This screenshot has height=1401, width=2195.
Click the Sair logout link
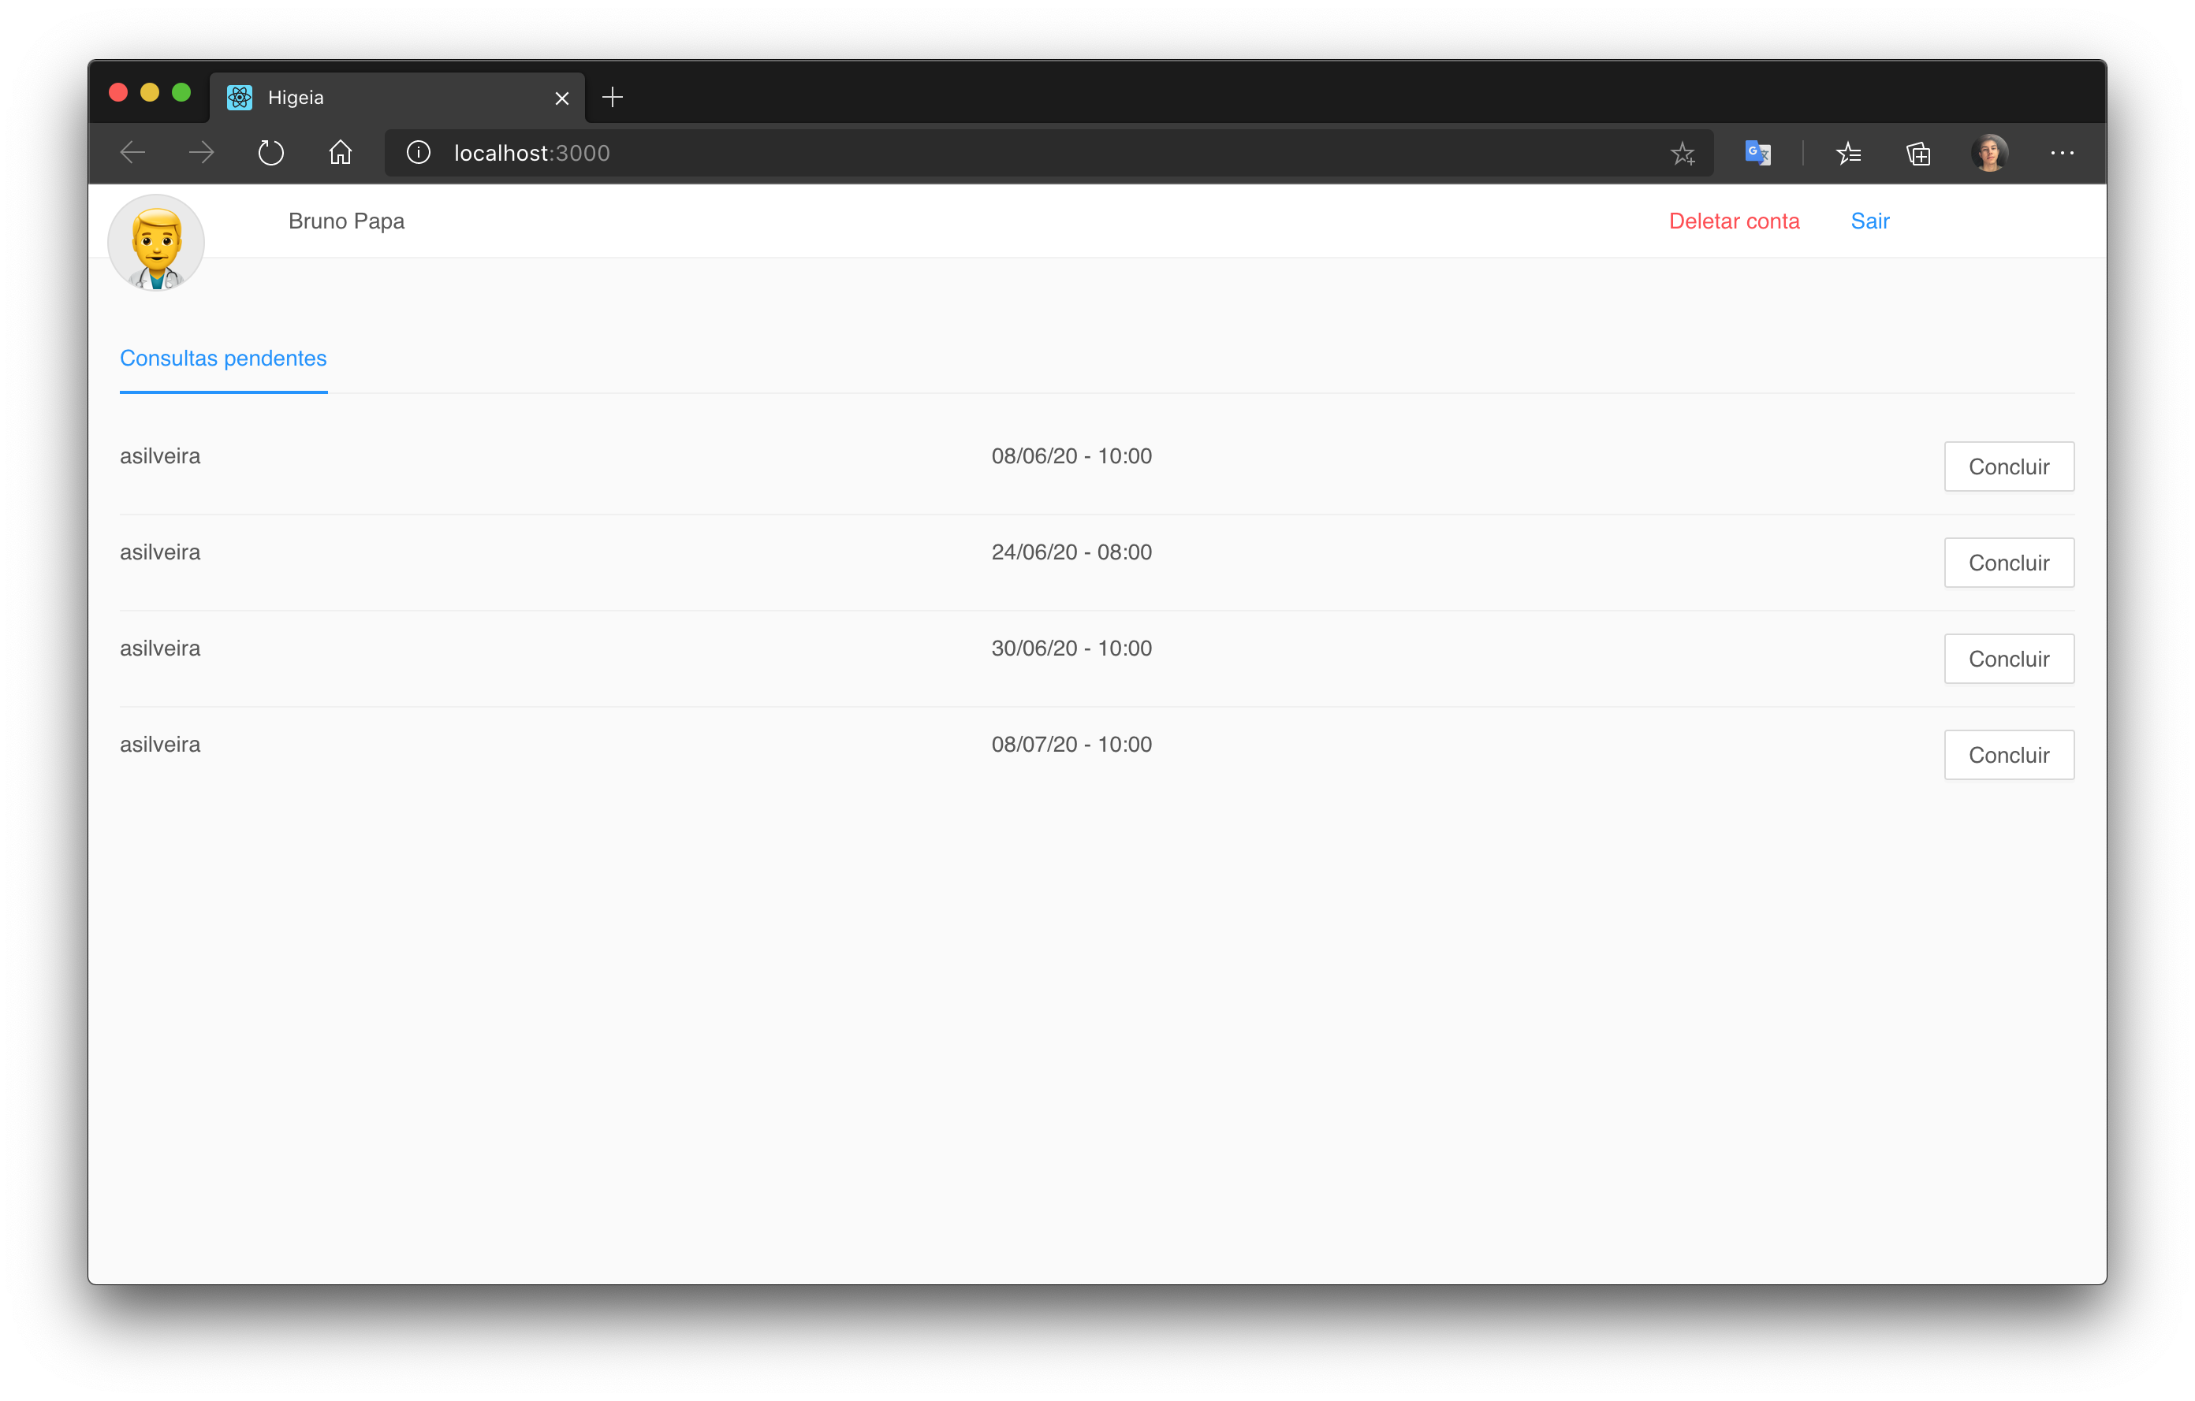[x=1869, y=221]
